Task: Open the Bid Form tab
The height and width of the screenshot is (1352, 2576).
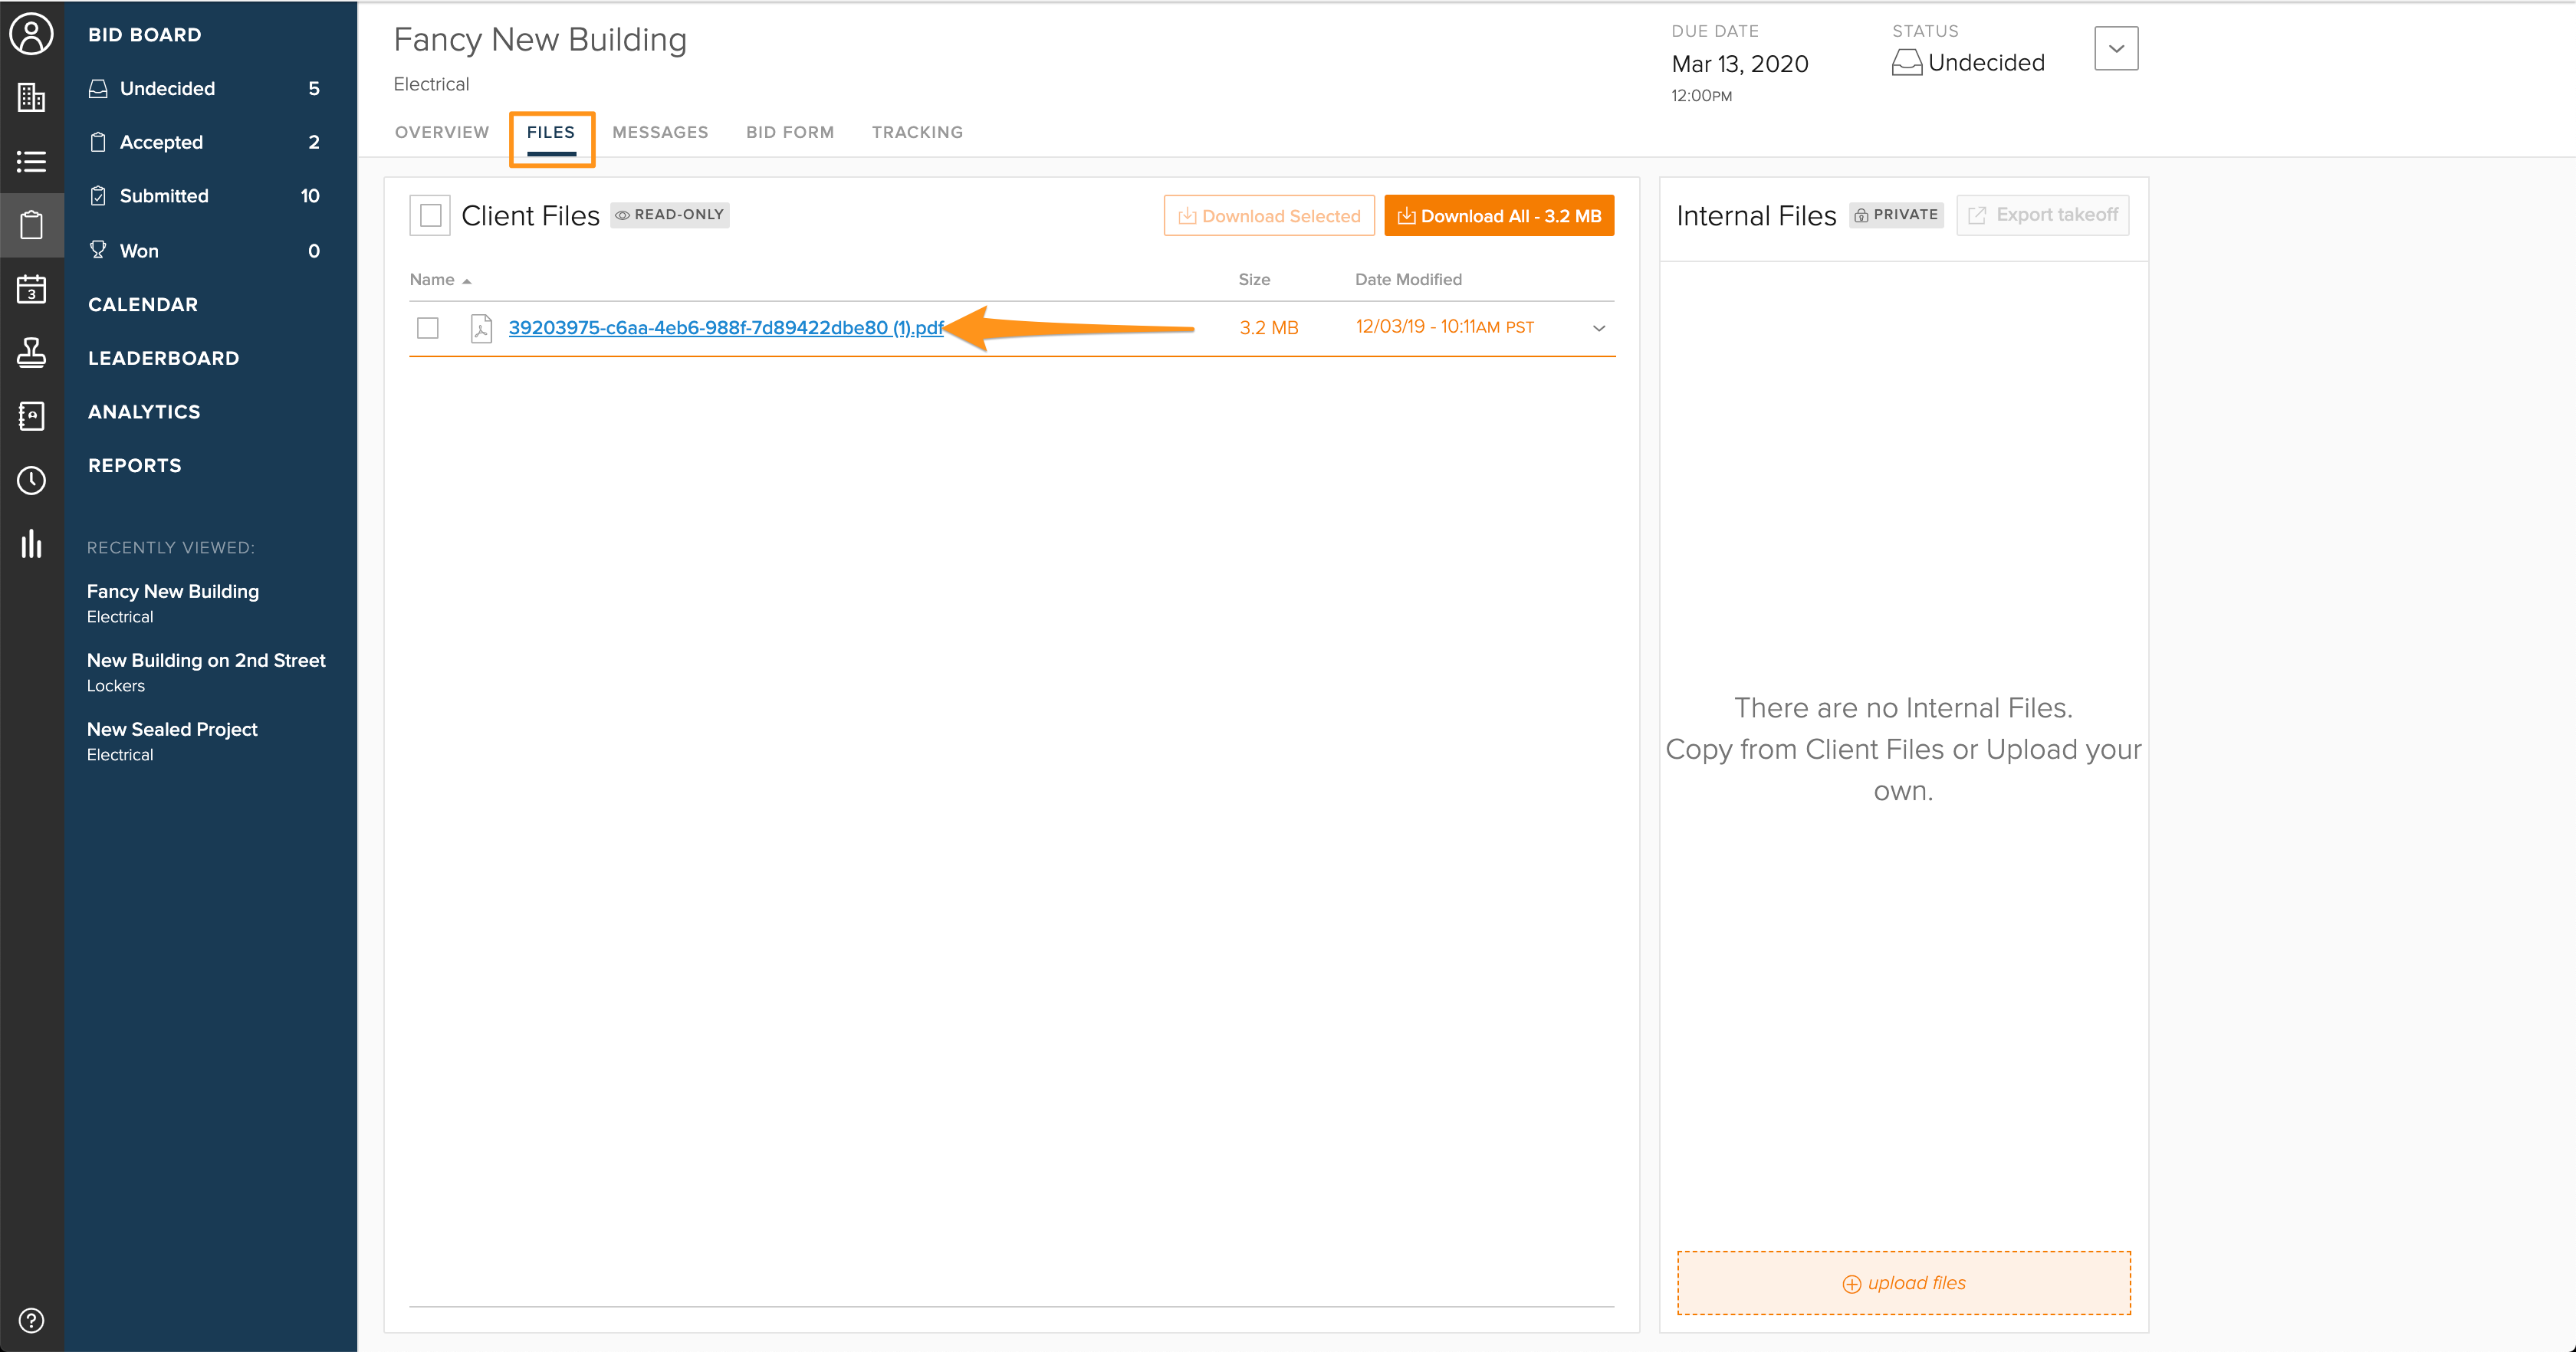Action: 789,132
